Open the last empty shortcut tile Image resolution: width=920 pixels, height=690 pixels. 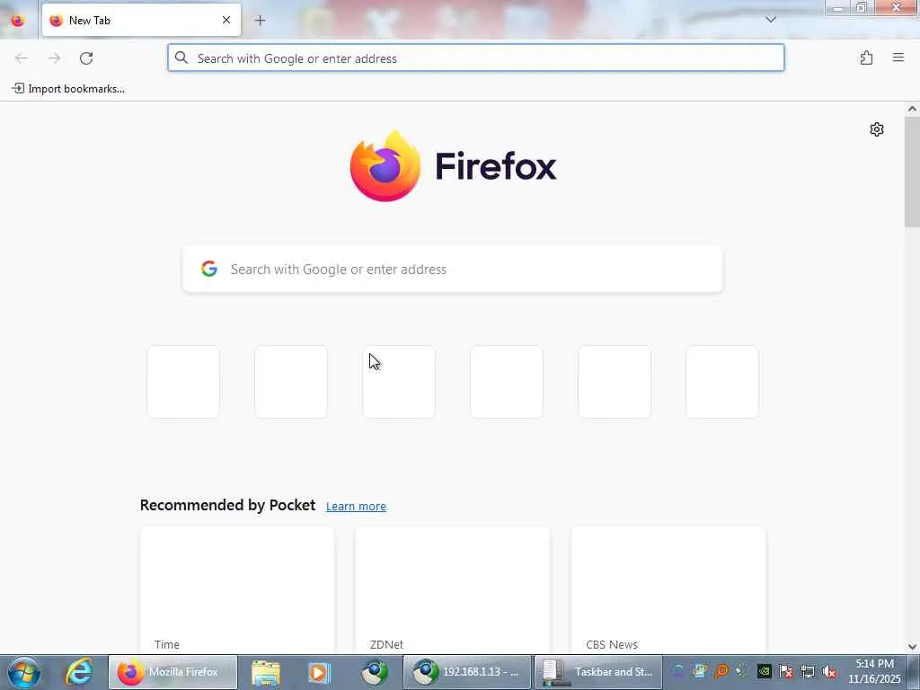tap(722, 381)
